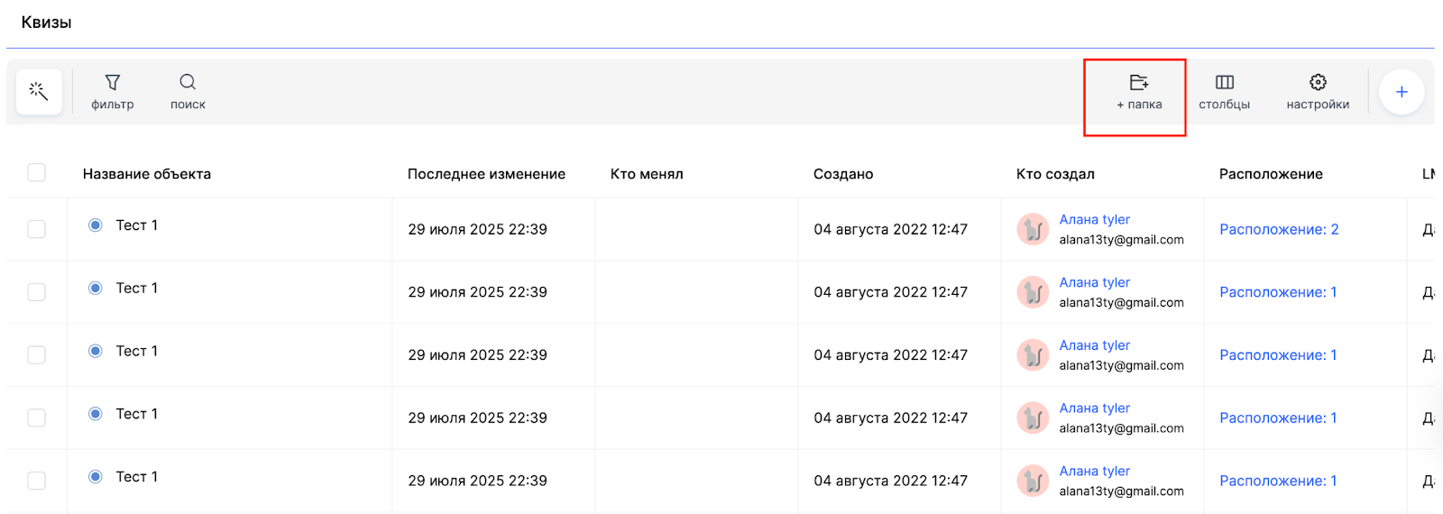Open настройки settings gear
Screen dimensions: 1443x514
(x=1318, y=92)
